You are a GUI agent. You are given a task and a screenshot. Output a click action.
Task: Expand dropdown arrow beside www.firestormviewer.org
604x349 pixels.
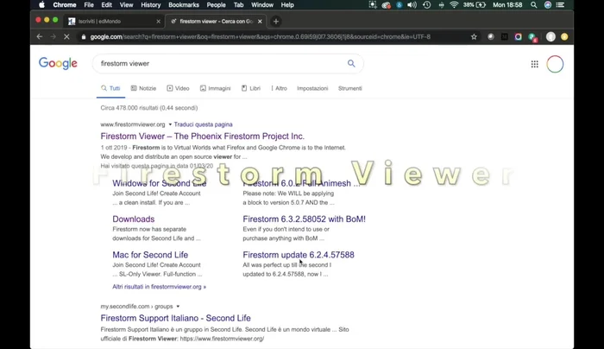point(170,124)
